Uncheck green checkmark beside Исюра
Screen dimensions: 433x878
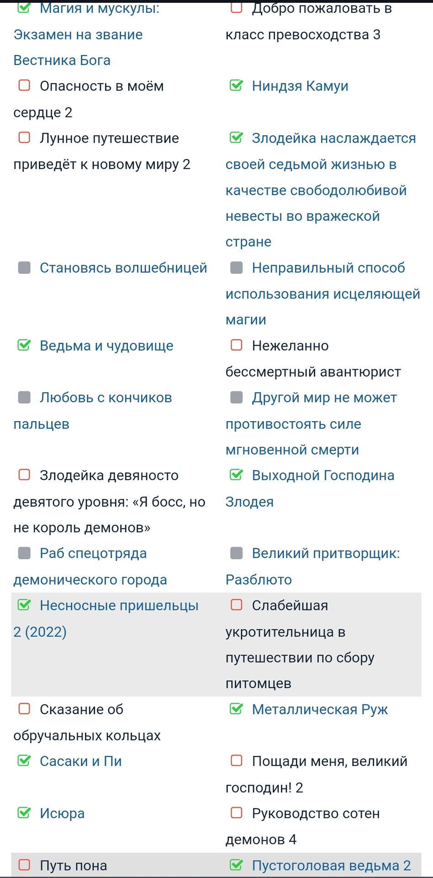(24, 813)
